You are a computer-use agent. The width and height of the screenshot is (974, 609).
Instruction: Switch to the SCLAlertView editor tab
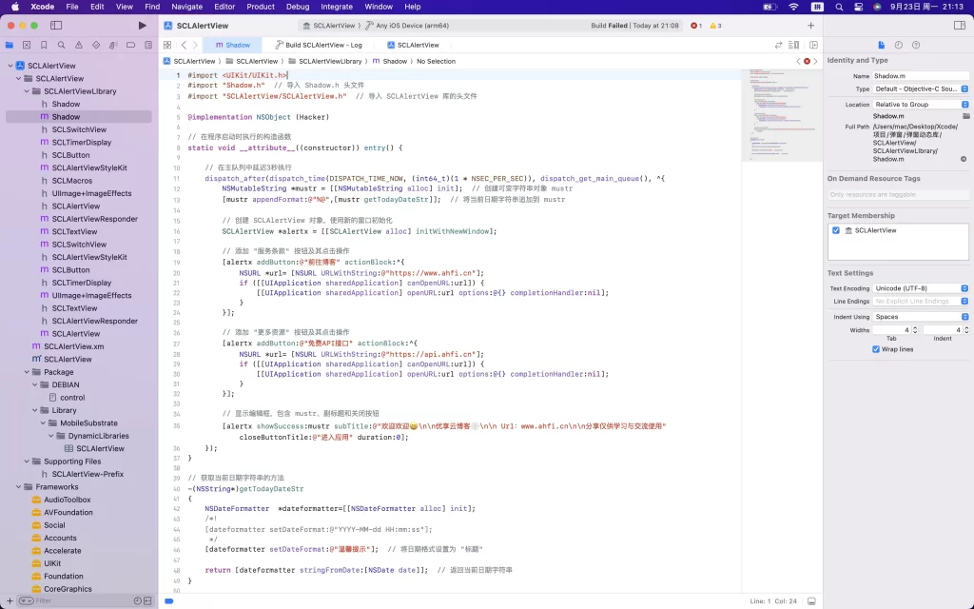[413, 45]
